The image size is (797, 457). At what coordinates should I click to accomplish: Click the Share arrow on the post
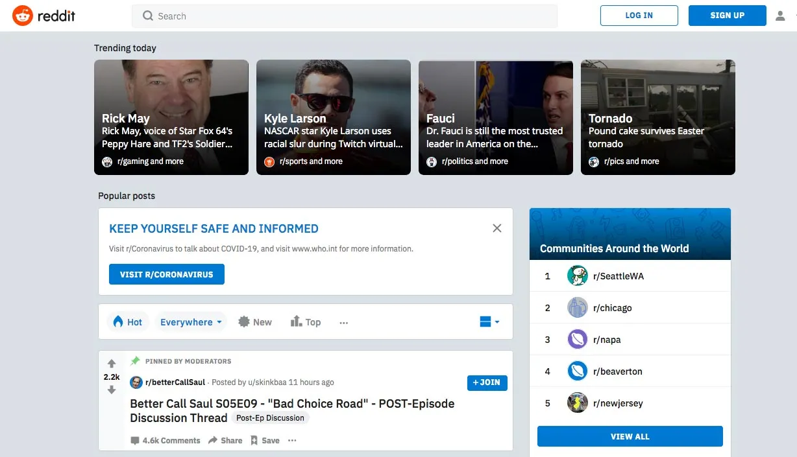coord(213,441)
